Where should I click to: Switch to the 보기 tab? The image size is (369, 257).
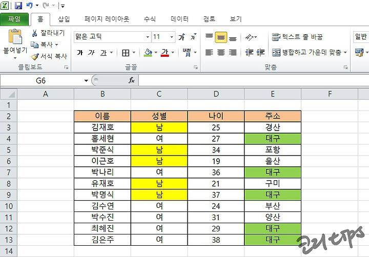coord(236,19)
